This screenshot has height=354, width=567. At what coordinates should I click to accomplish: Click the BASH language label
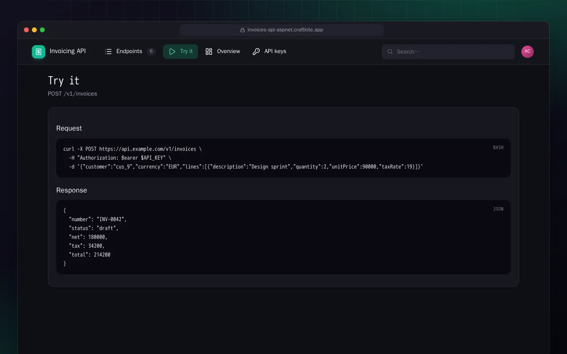click(498, 148)
